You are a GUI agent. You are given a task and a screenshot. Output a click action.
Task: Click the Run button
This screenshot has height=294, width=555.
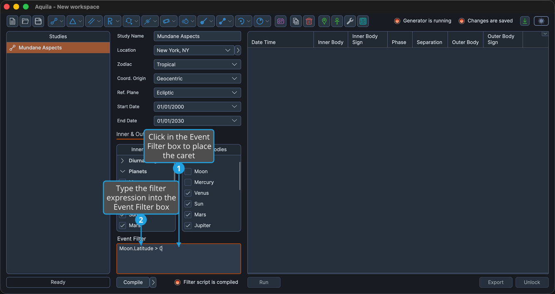pyautogui.click(x=264, y=282)
